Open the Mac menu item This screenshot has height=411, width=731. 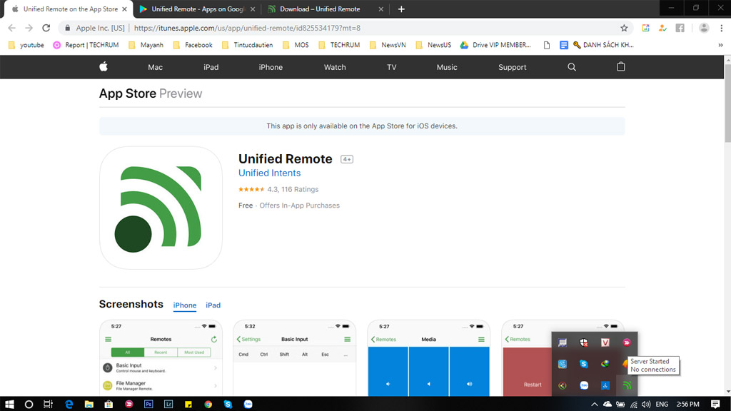[x=155, y=67]
